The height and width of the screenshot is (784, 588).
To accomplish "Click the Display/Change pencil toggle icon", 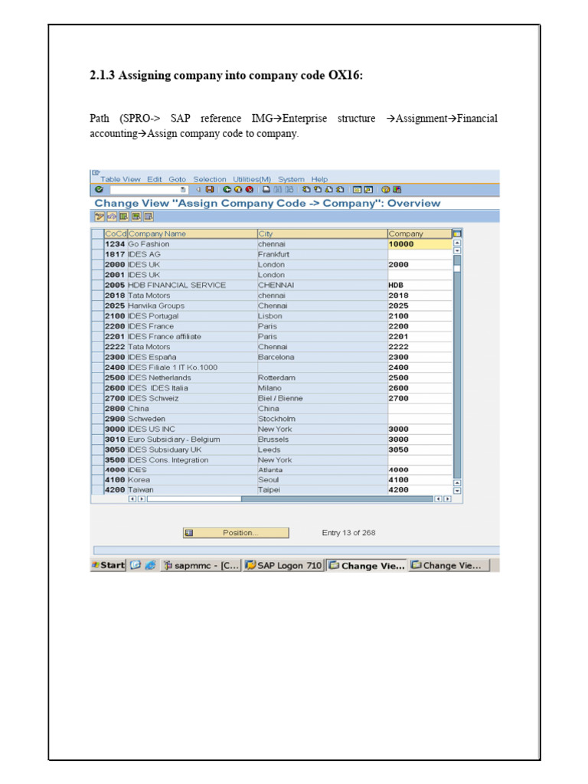I will [x=100, y=217].
